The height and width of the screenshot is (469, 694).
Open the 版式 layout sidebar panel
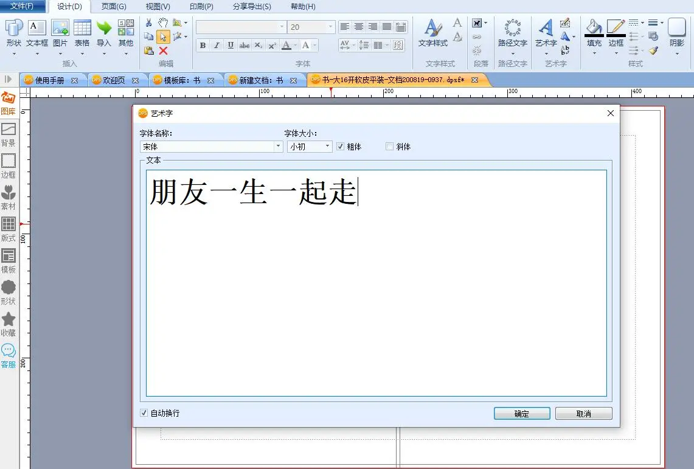(x=9, y=229)
